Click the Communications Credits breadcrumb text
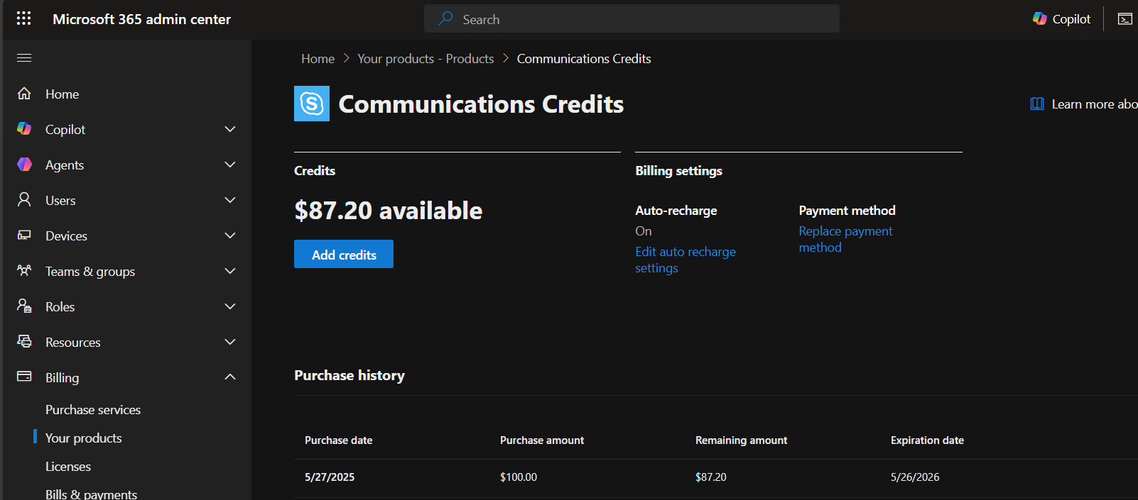Image resolution: width=1138 pixels, height=500 pixels. [x=584, y=59]
